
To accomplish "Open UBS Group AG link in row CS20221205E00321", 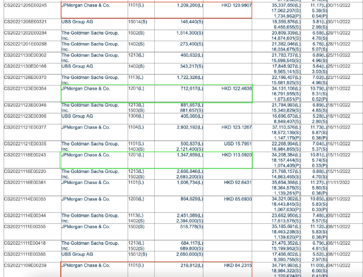I will click(x=77, y=22).
